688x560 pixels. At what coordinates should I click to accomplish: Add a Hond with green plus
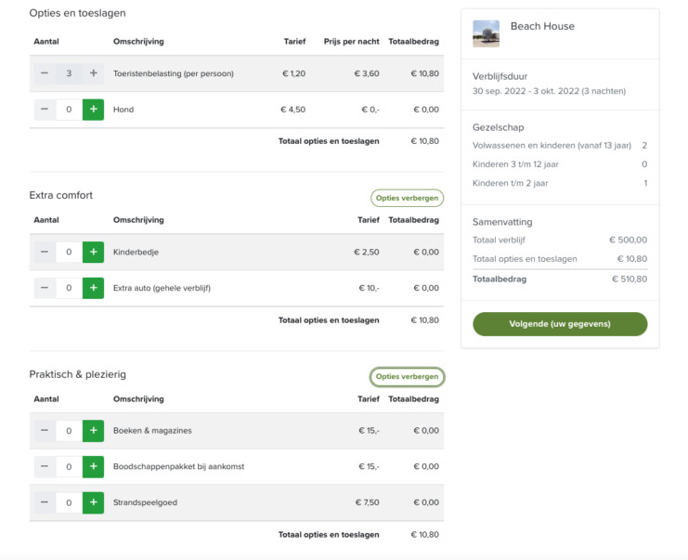93,110
